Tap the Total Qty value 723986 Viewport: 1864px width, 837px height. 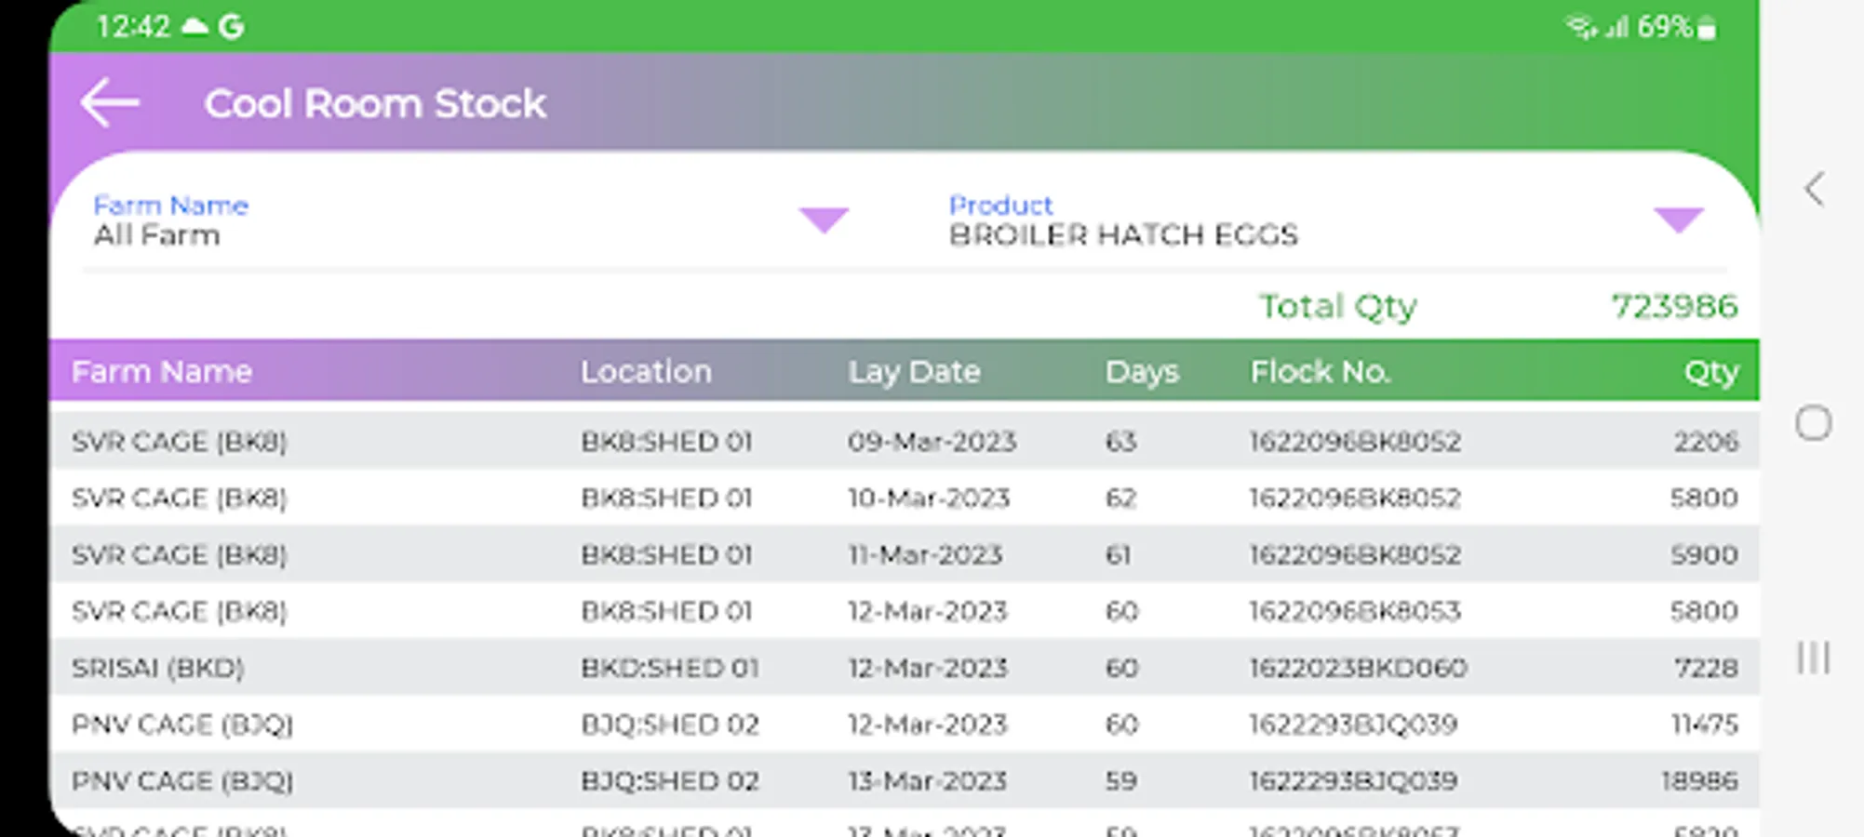click(1673, 306)
